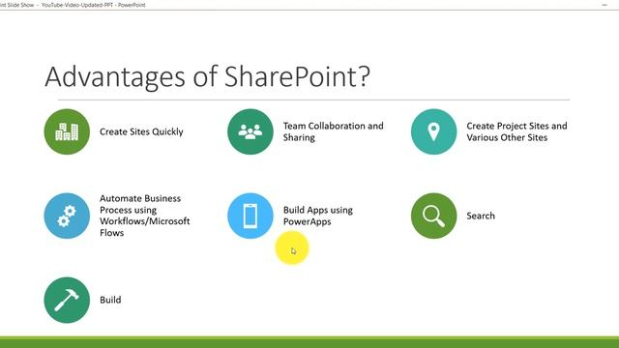Image resolution: width=619 pixels, height=348 pixels.
Task: Select the 'Build' label next to hammer
Action: 110,300
